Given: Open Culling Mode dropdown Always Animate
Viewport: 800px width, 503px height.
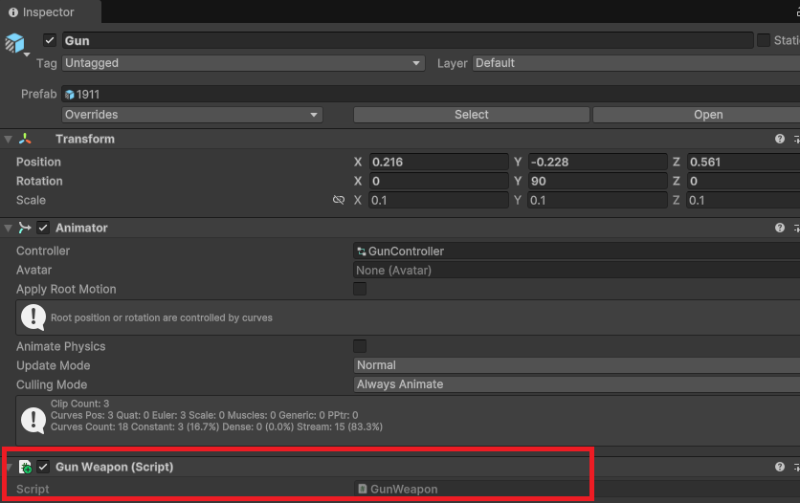Looking at the screenshot, I should click(576, 384).
